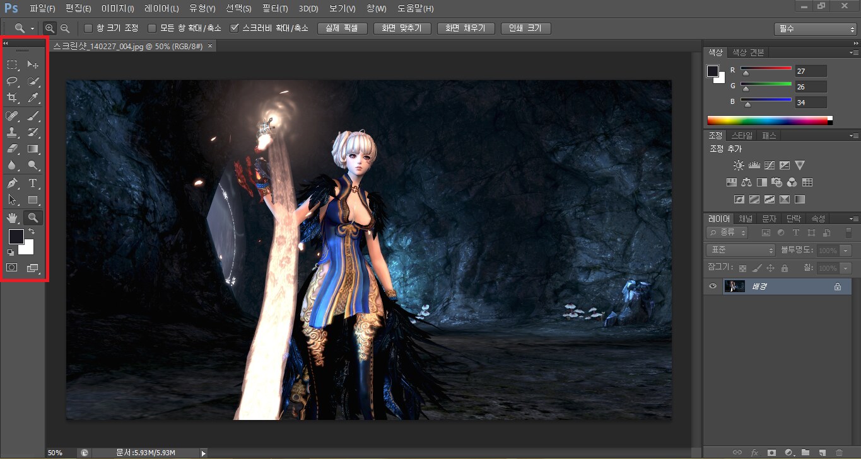Select the Rectangle shape tool
Viewport: 861px width, 459px height.
[x=33, y=200]
